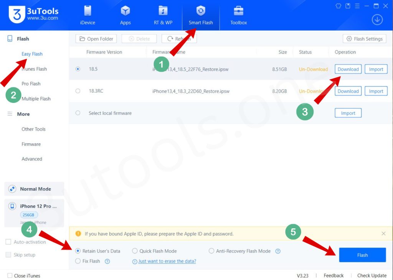Select iTunes Flash in sidebar
This screenshot has width=393, height=280.
pos(34,69)
